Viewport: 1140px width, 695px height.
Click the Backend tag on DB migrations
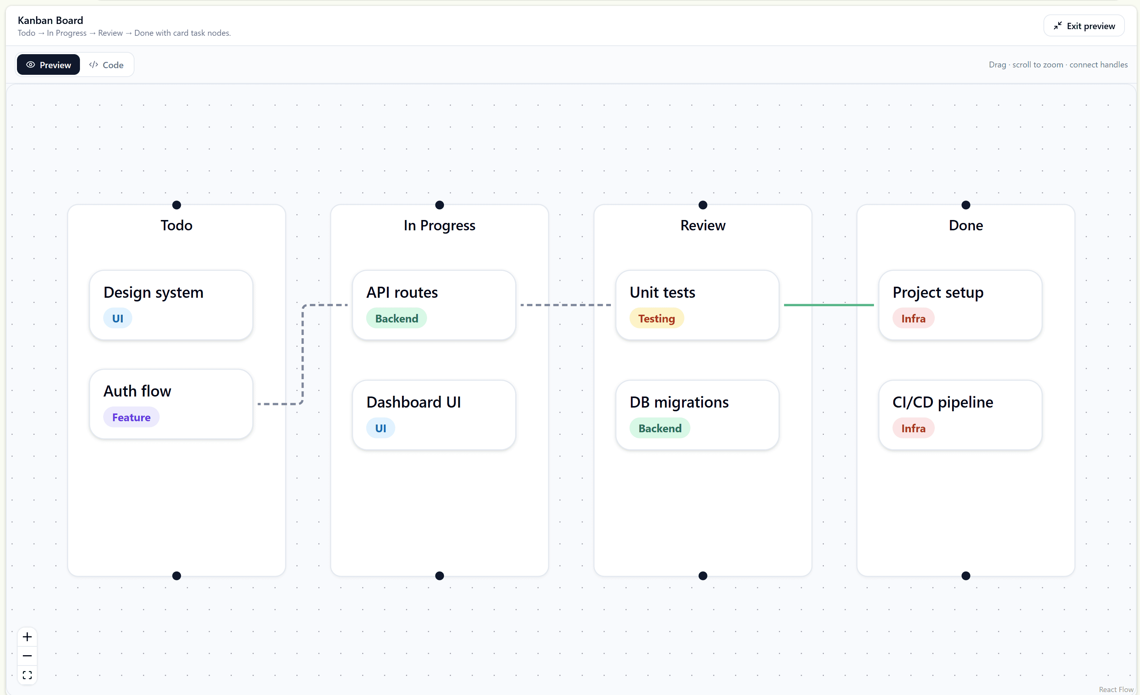pos(660,428)
